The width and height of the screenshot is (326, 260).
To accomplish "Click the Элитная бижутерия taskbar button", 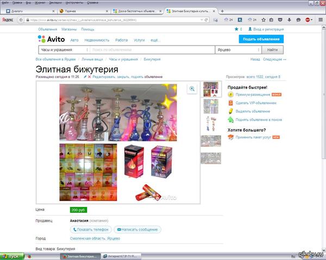I will pos(80,256).
